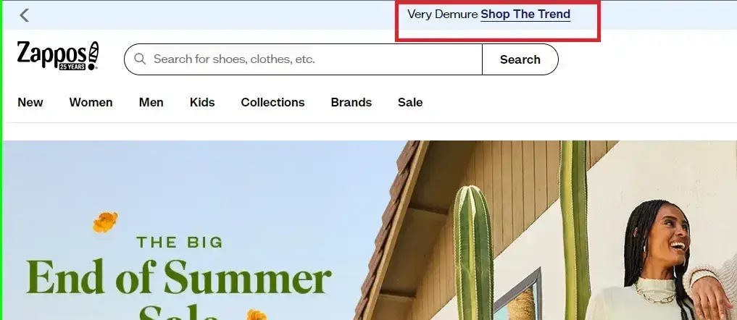
Task: Open the Zappos 25 Years logo homepage
Action: [58, 56]
